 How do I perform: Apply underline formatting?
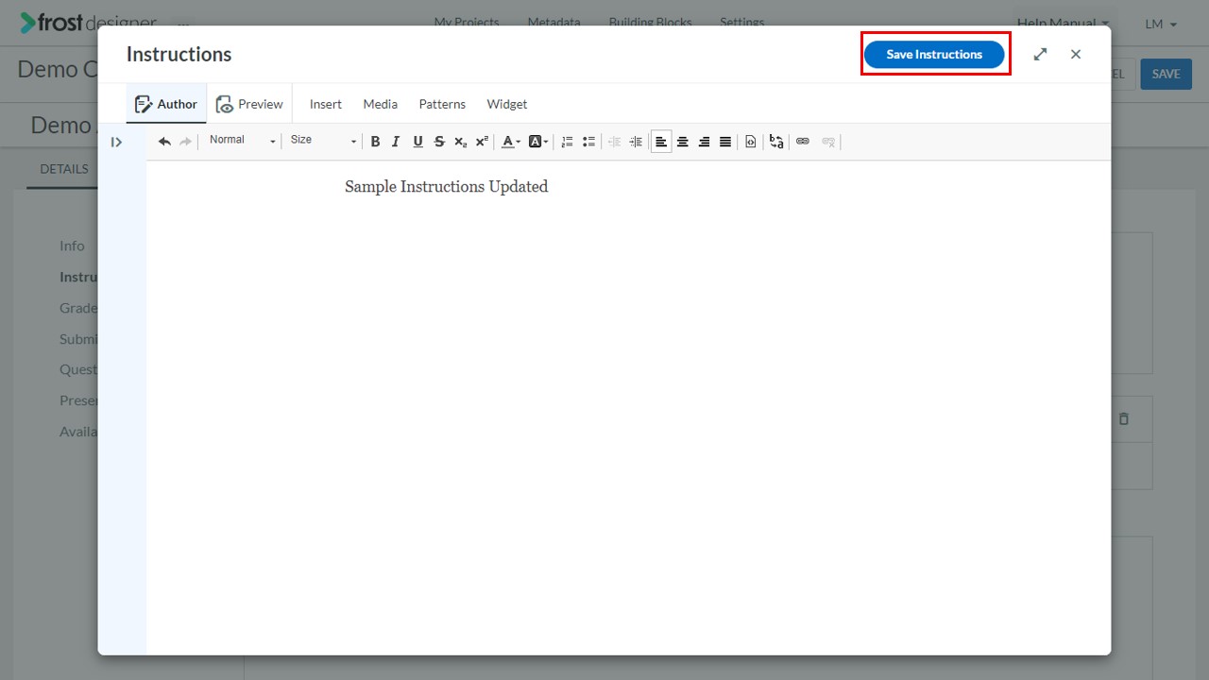417,142
